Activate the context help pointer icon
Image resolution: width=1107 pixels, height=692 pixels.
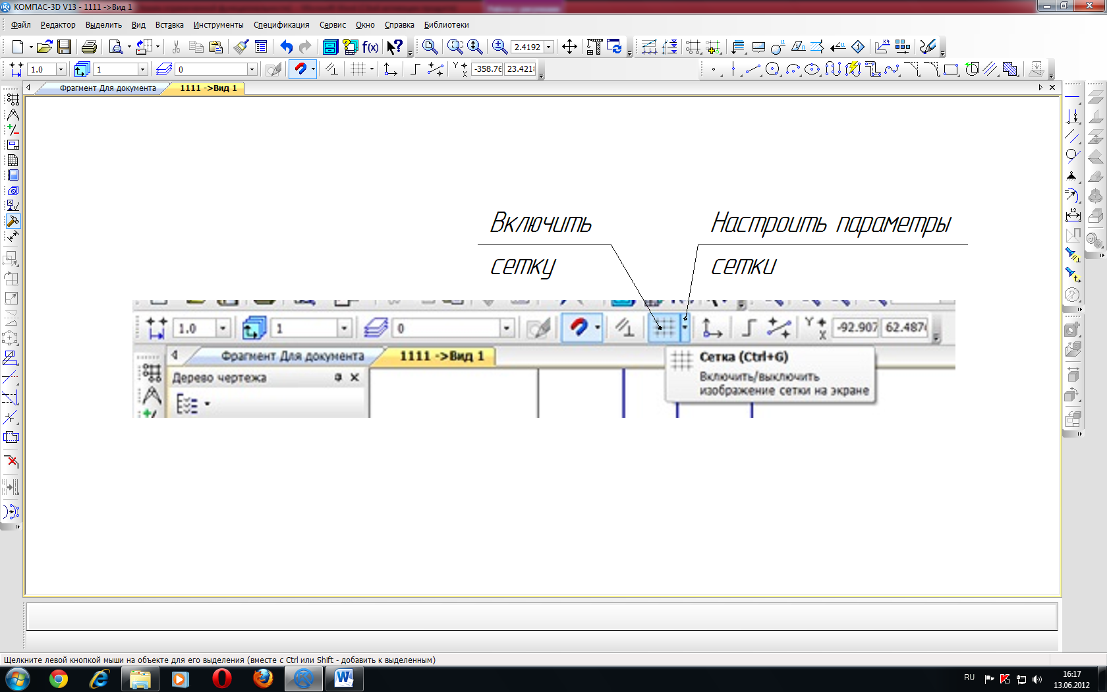click(395, 47)
